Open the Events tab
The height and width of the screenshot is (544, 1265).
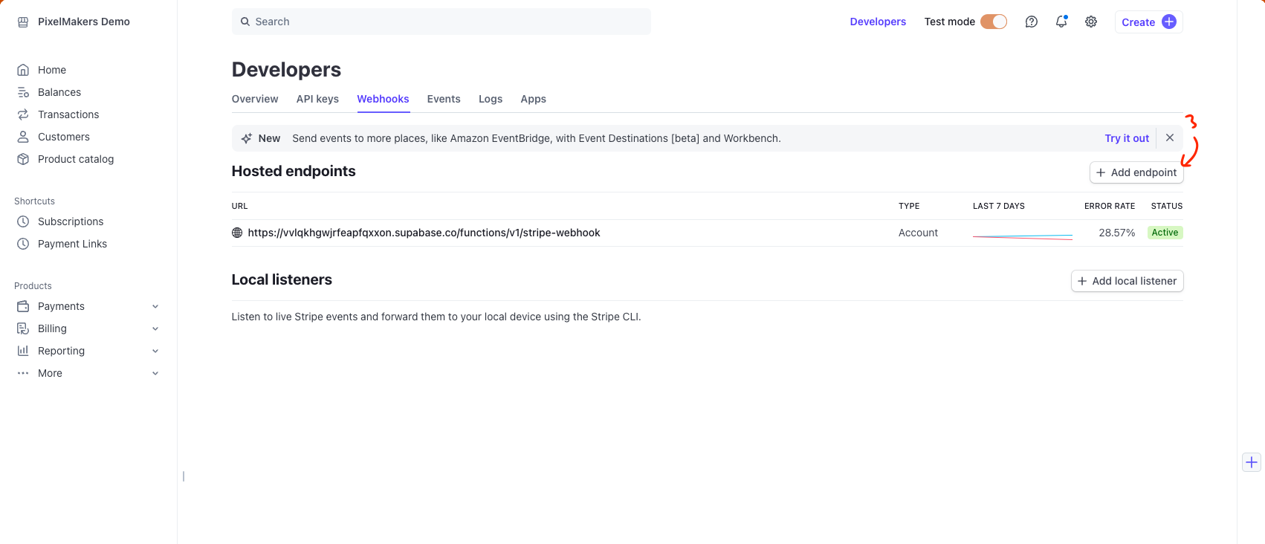tap(444, 99)
